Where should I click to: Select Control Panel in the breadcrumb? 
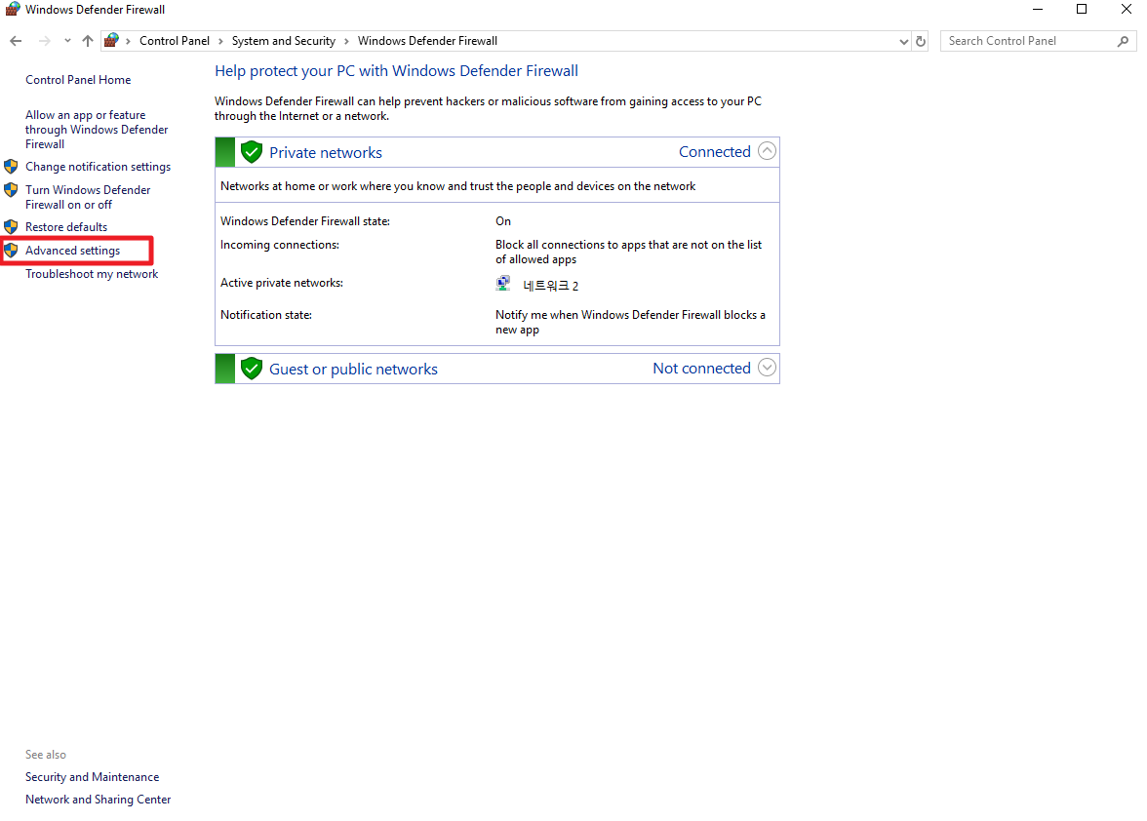(174, 41)
